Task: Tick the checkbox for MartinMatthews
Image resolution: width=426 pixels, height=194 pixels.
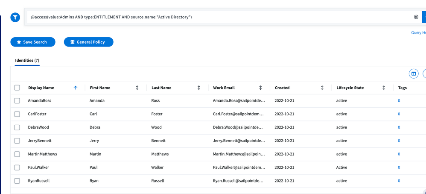Action: [x=17, y=154]
